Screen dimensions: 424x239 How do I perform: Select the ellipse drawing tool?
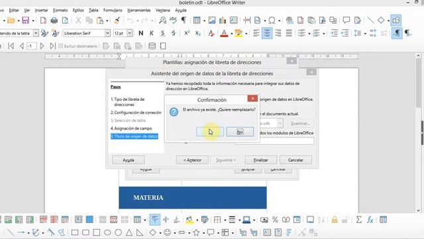point(107,232)
